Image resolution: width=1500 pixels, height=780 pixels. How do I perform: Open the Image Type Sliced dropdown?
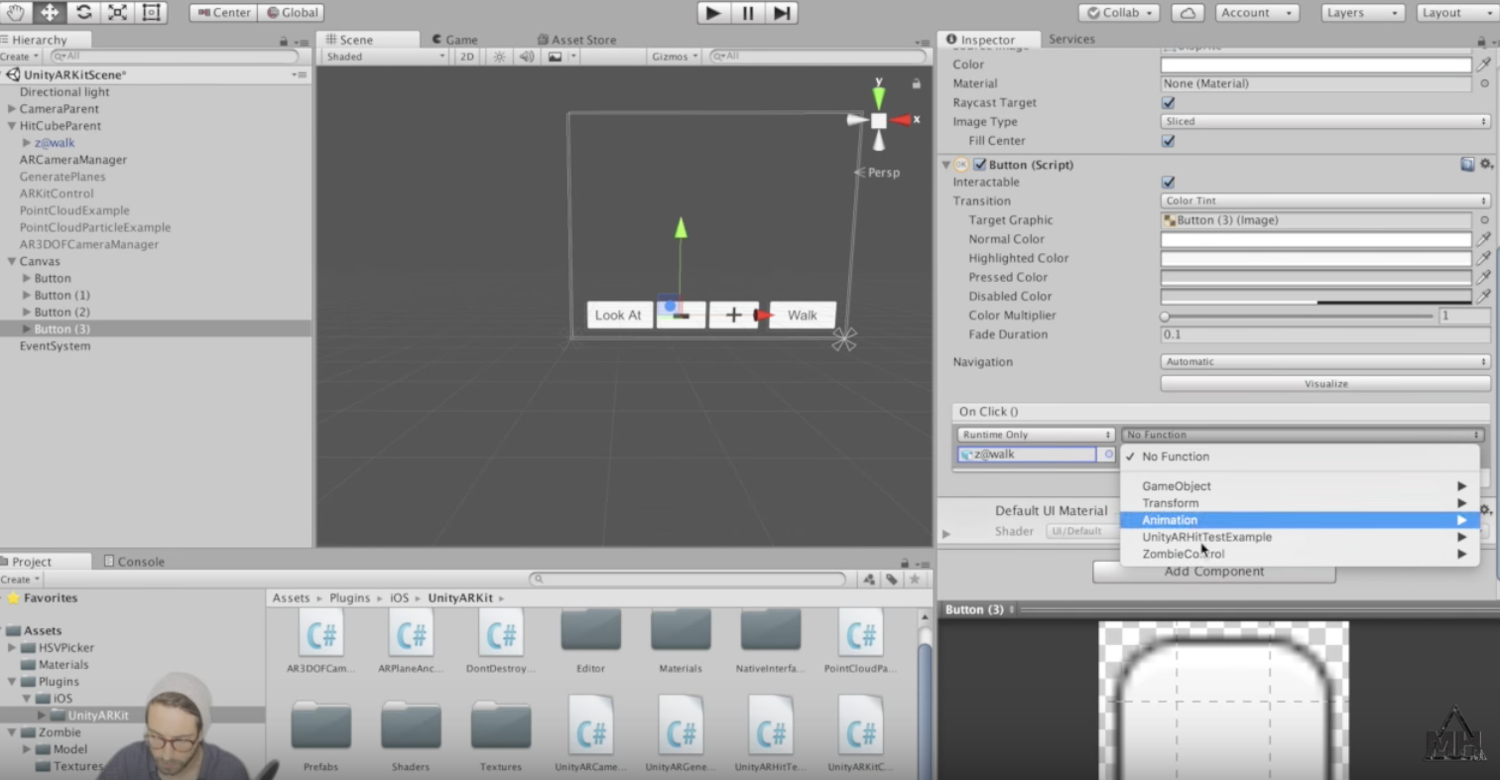tap(1325, 121)
